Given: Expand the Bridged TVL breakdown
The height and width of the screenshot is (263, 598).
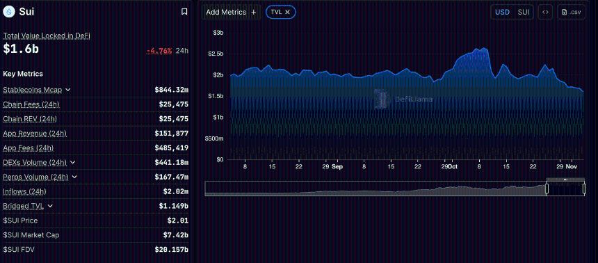Looking at the screenshot, I should click(x=50, y=206).
